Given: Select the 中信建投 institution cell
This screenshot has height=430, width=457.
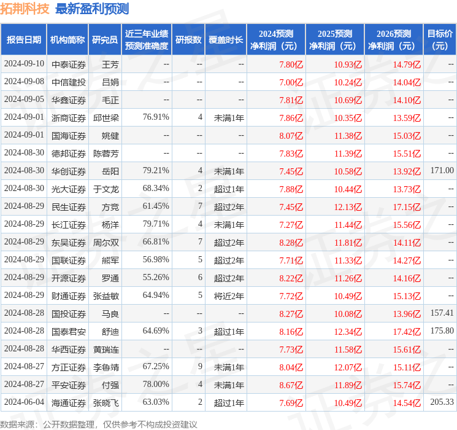Looking at the screenshot, I should pyautogui.click(x=69, y=82).
